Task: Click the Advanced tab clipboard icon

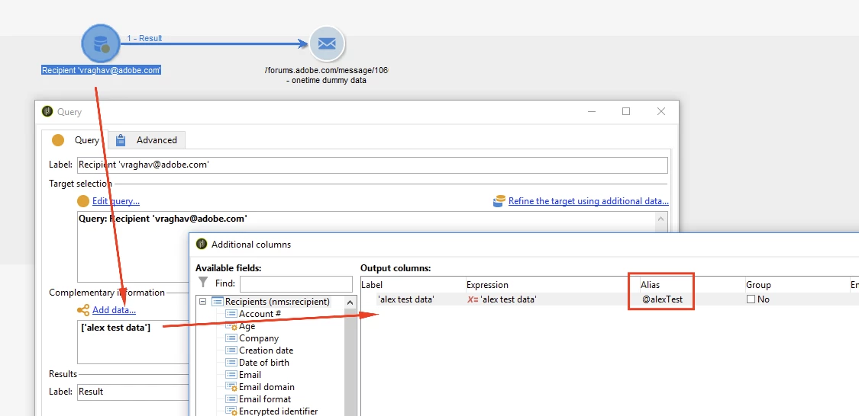Action: click(x=121, y=140)
